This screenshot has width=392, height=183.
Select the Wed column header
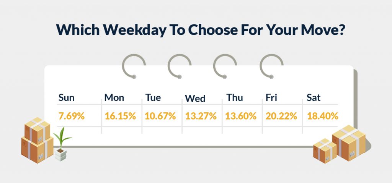click(x=195, y=98)
